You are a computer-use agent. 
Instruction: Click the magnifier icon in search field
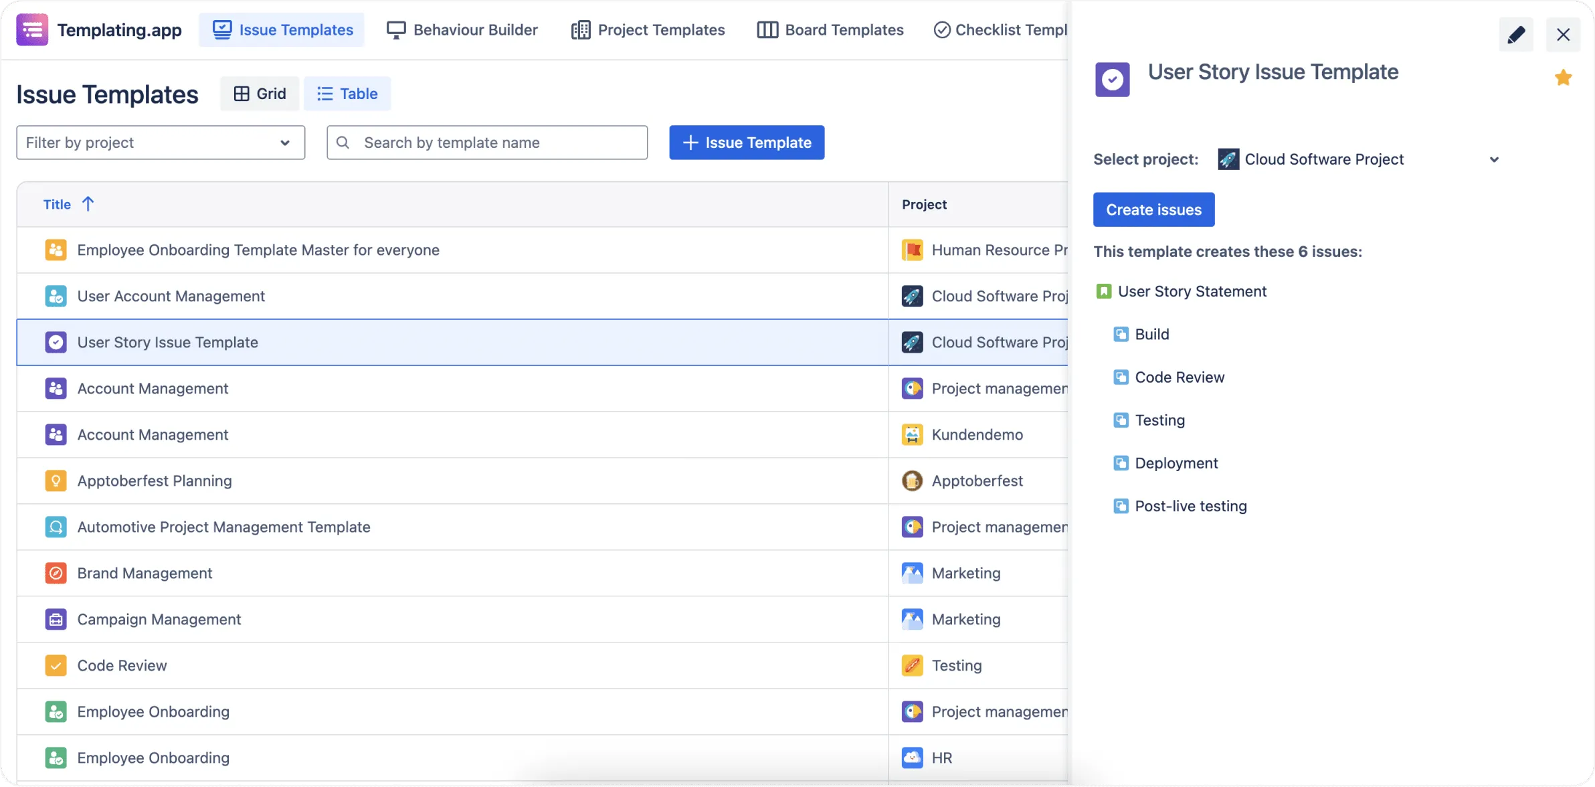tap(343, 143)
